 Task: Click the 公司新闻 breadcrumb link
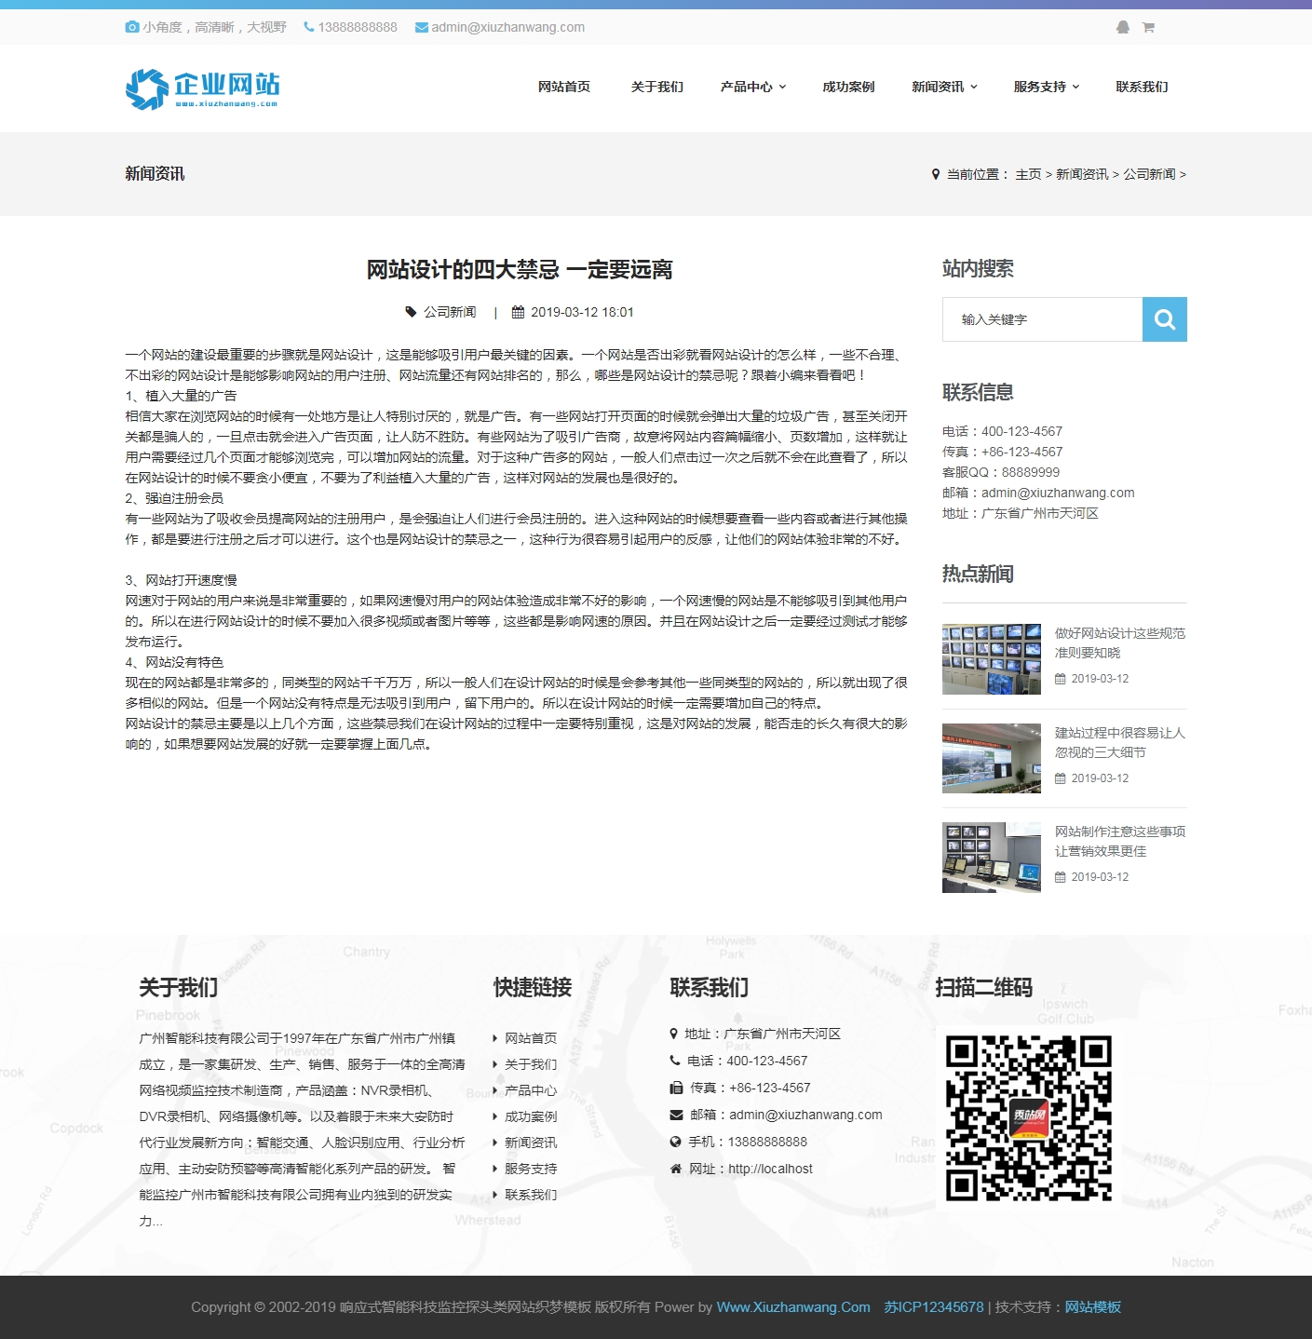pyautogui.click(x=1149, y=174)
